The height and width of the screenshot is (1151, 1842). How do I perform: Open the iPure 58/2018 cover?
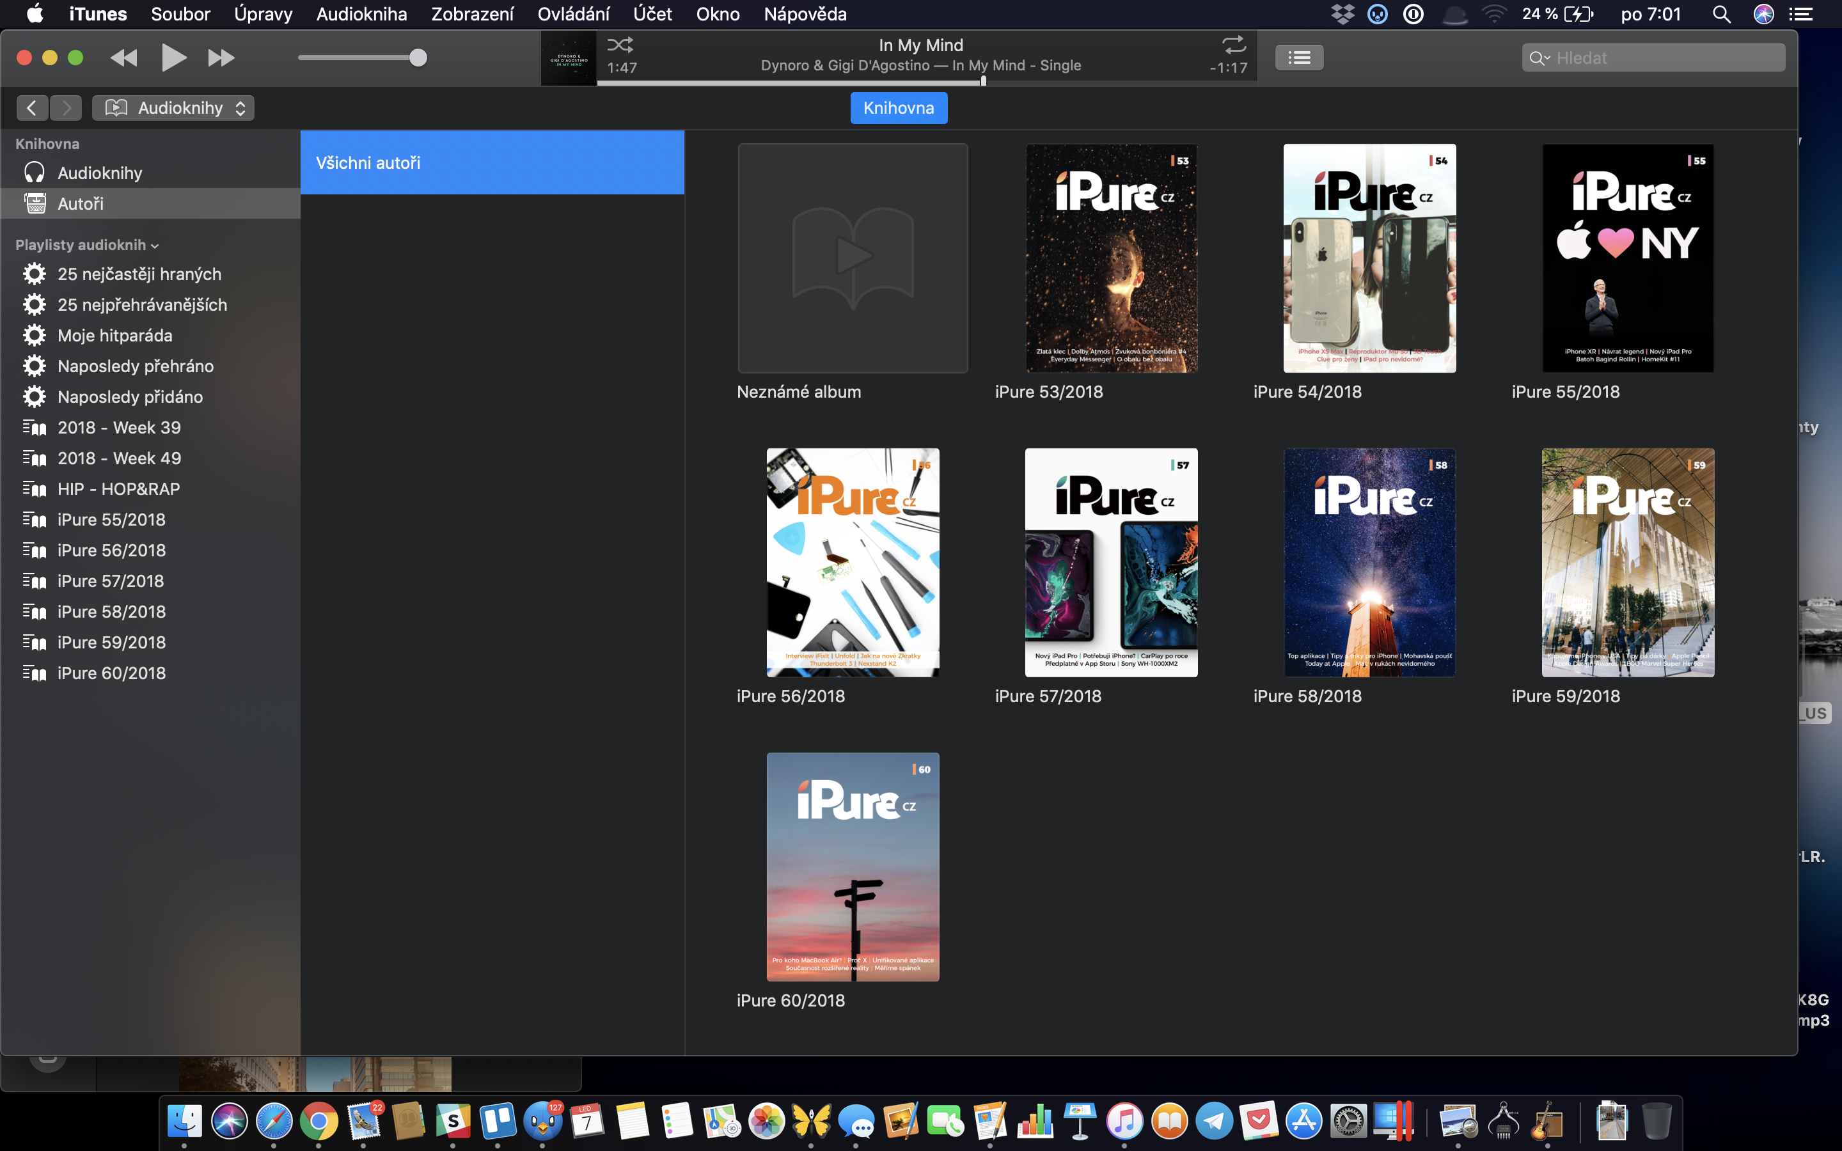[x=1369, y=563]
